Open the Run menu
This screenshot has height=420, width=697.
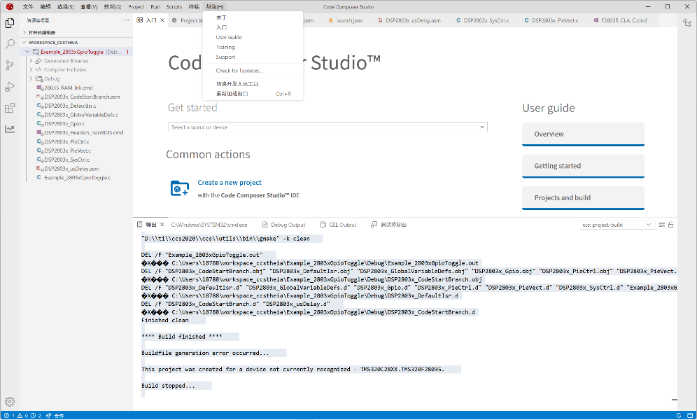[x=155, y=7]
